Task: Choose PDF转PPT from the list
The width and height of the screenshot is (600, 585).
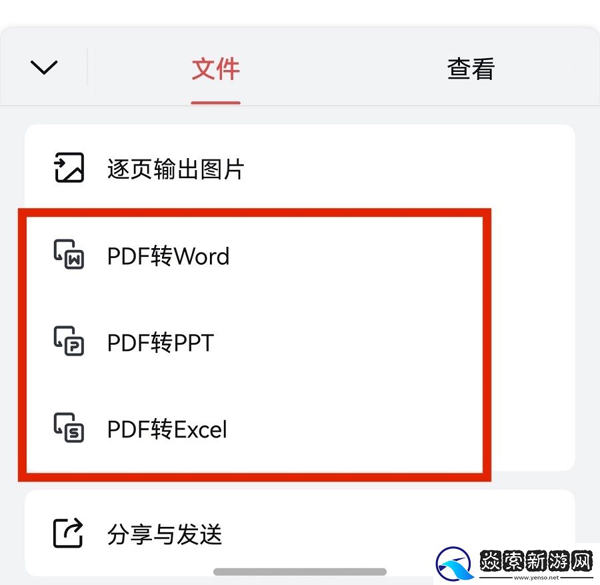Action: (x=160, y=342)
